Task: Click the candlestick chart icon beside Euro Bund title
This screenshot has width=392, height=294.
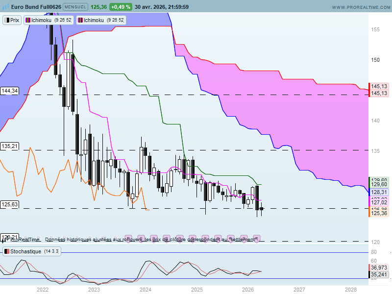Action: [x=5, y=7]
